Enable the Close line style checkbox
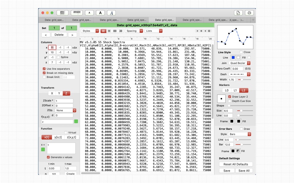The width and height of the screenshot is (294, 183). (x=241, y=52)
